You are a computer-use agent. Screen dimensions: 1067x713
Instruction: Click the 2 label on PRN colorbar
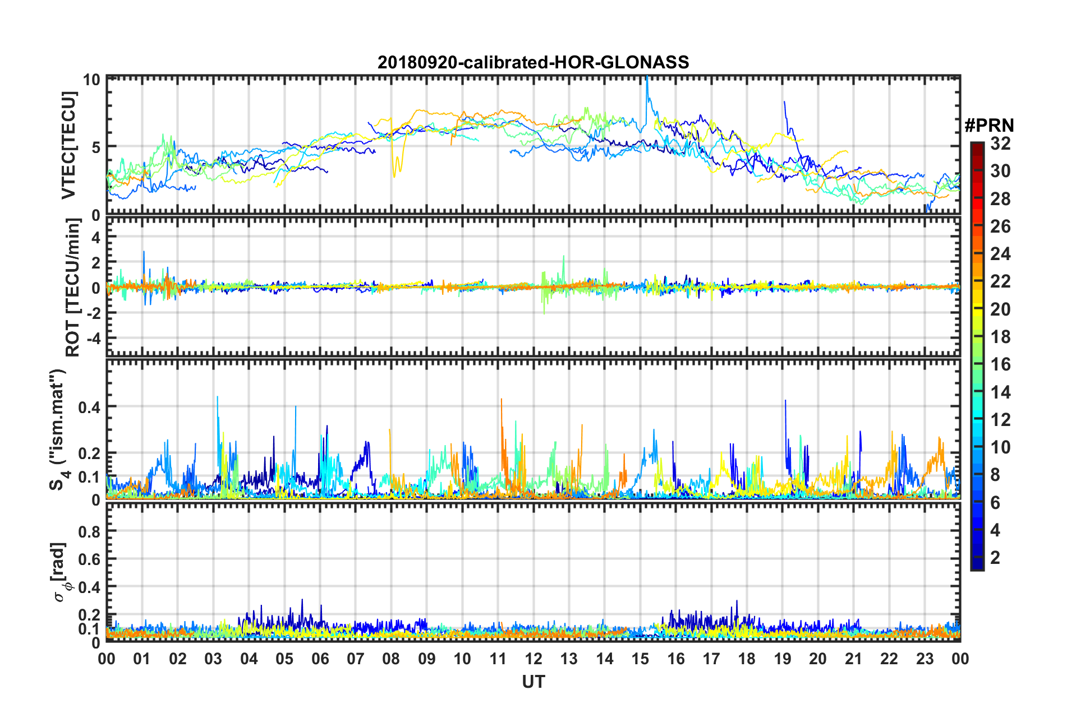click(x=996, y=558)
